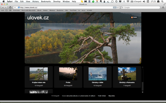Open the Edit menu
166x103 pixels.
pyautogui.click(x=22, y=1)
